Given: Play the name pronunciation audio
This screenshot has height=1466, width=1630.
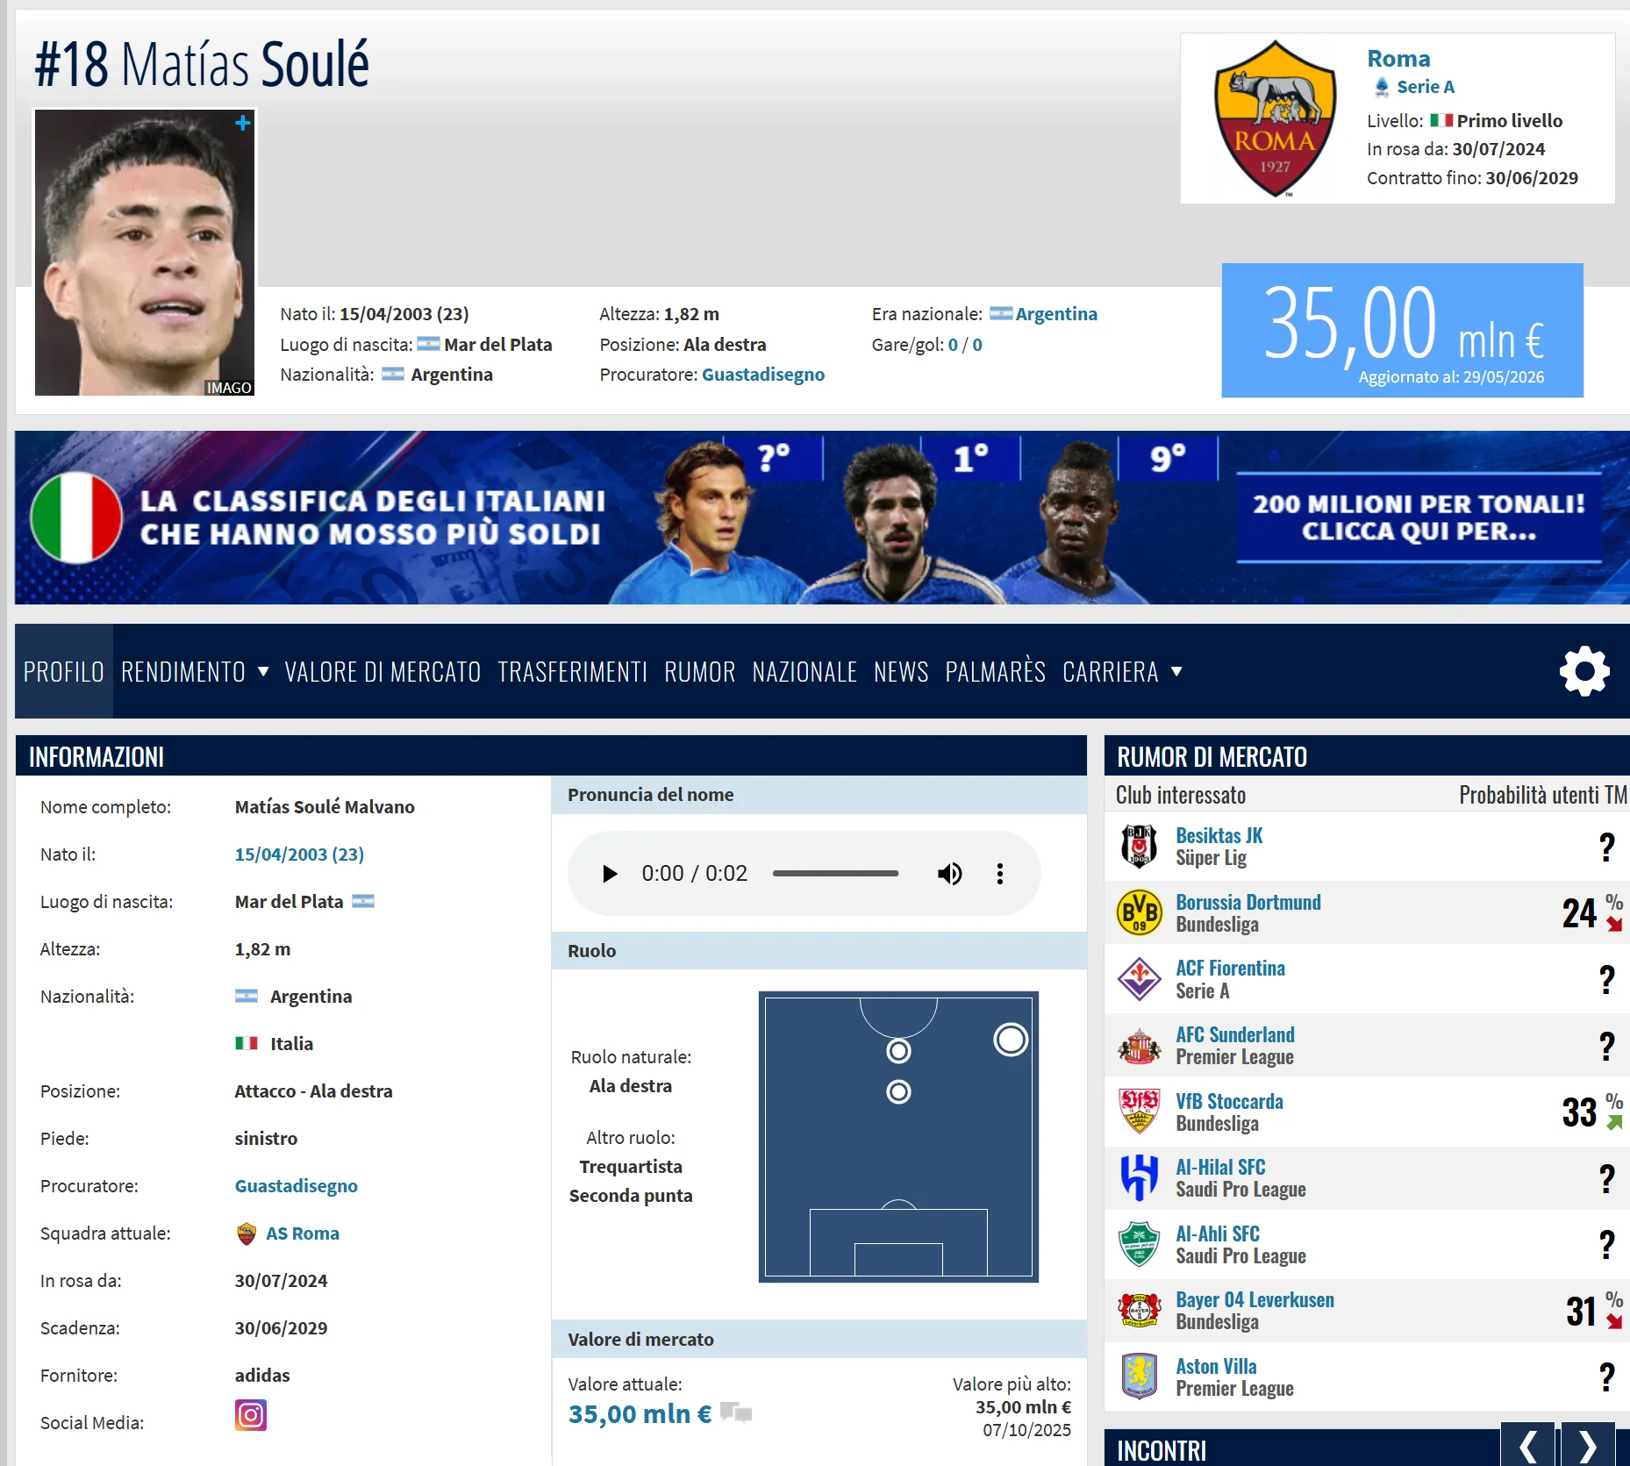Looking at the screenshot, I should click(610, 874).
